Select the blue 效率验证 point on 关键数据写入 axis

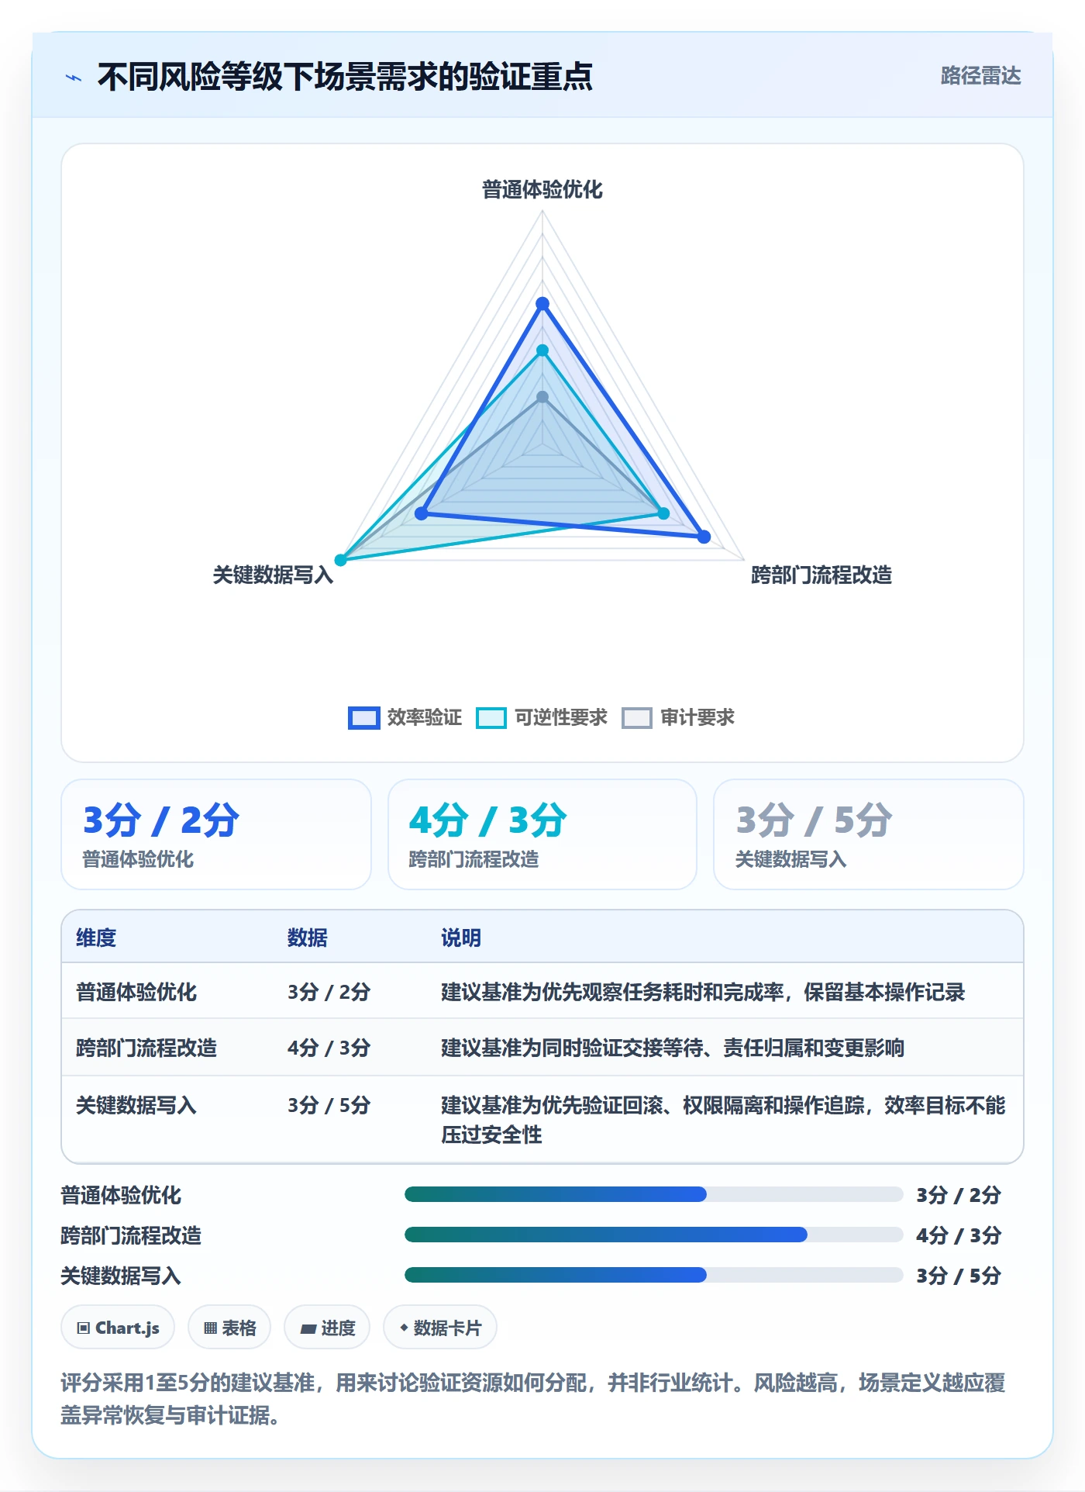point(422,513)
